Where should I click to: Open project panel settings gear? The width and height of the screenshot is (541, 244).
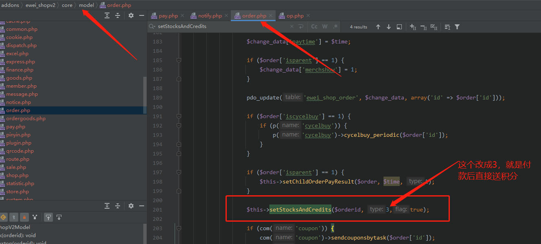[x=131, y=15]
